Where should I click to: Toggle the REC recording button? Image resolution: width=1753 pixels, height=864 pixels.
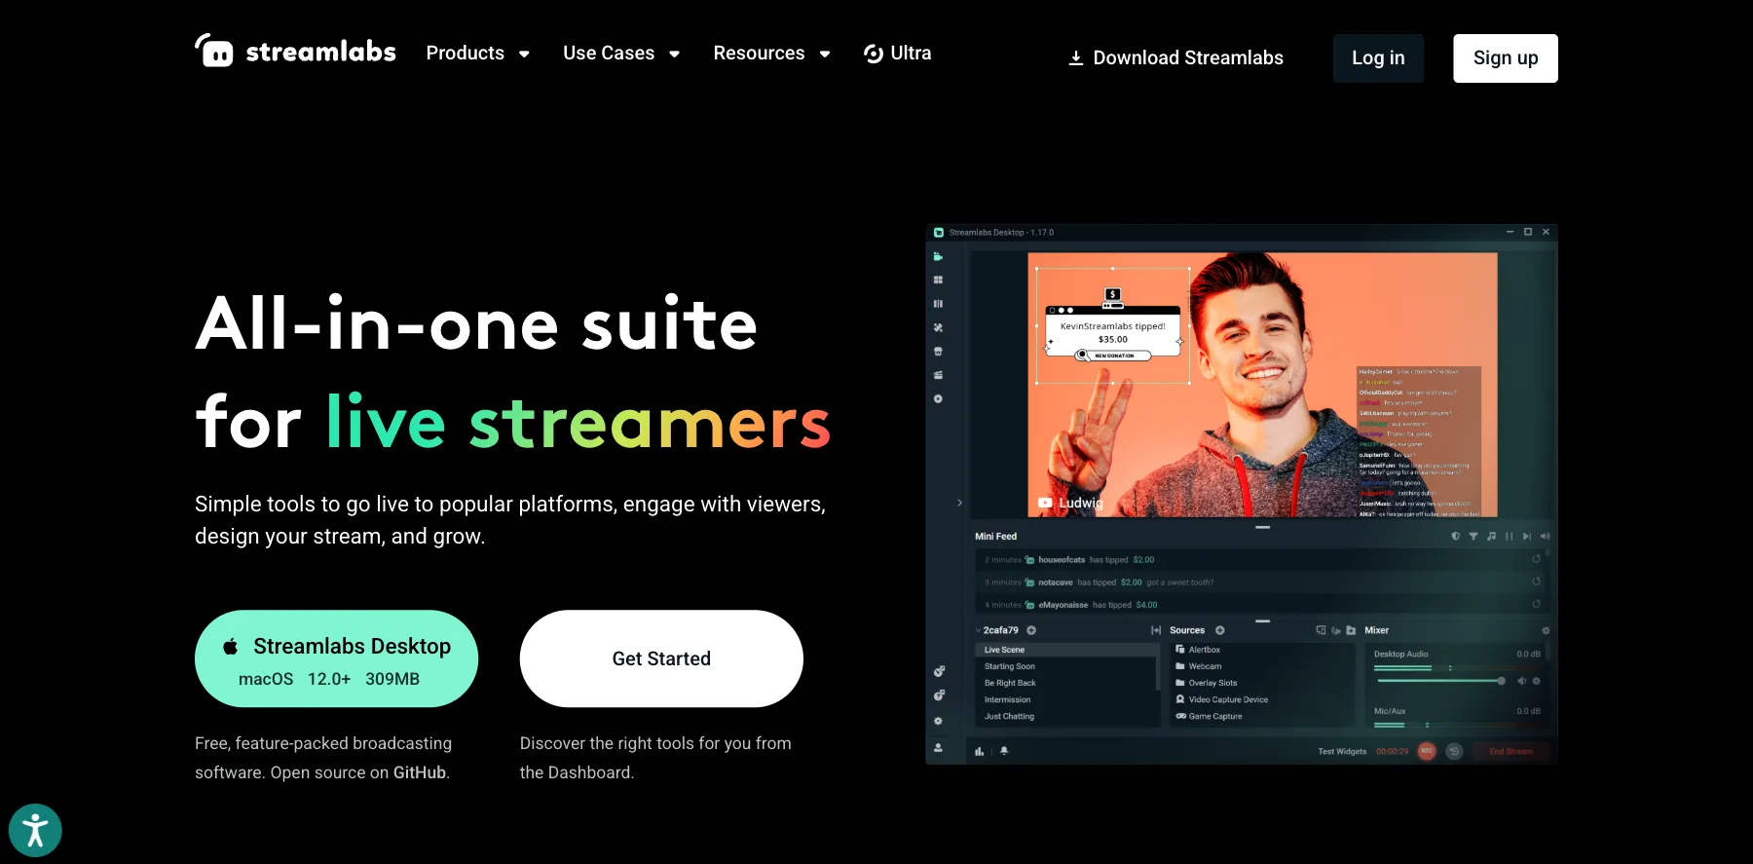coord(1427,751)
